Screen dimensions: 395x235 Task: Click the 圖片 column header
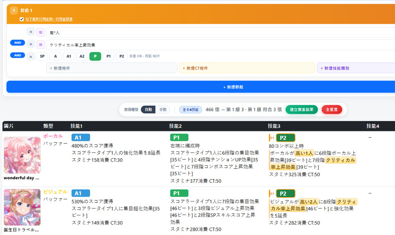[9, 126]
